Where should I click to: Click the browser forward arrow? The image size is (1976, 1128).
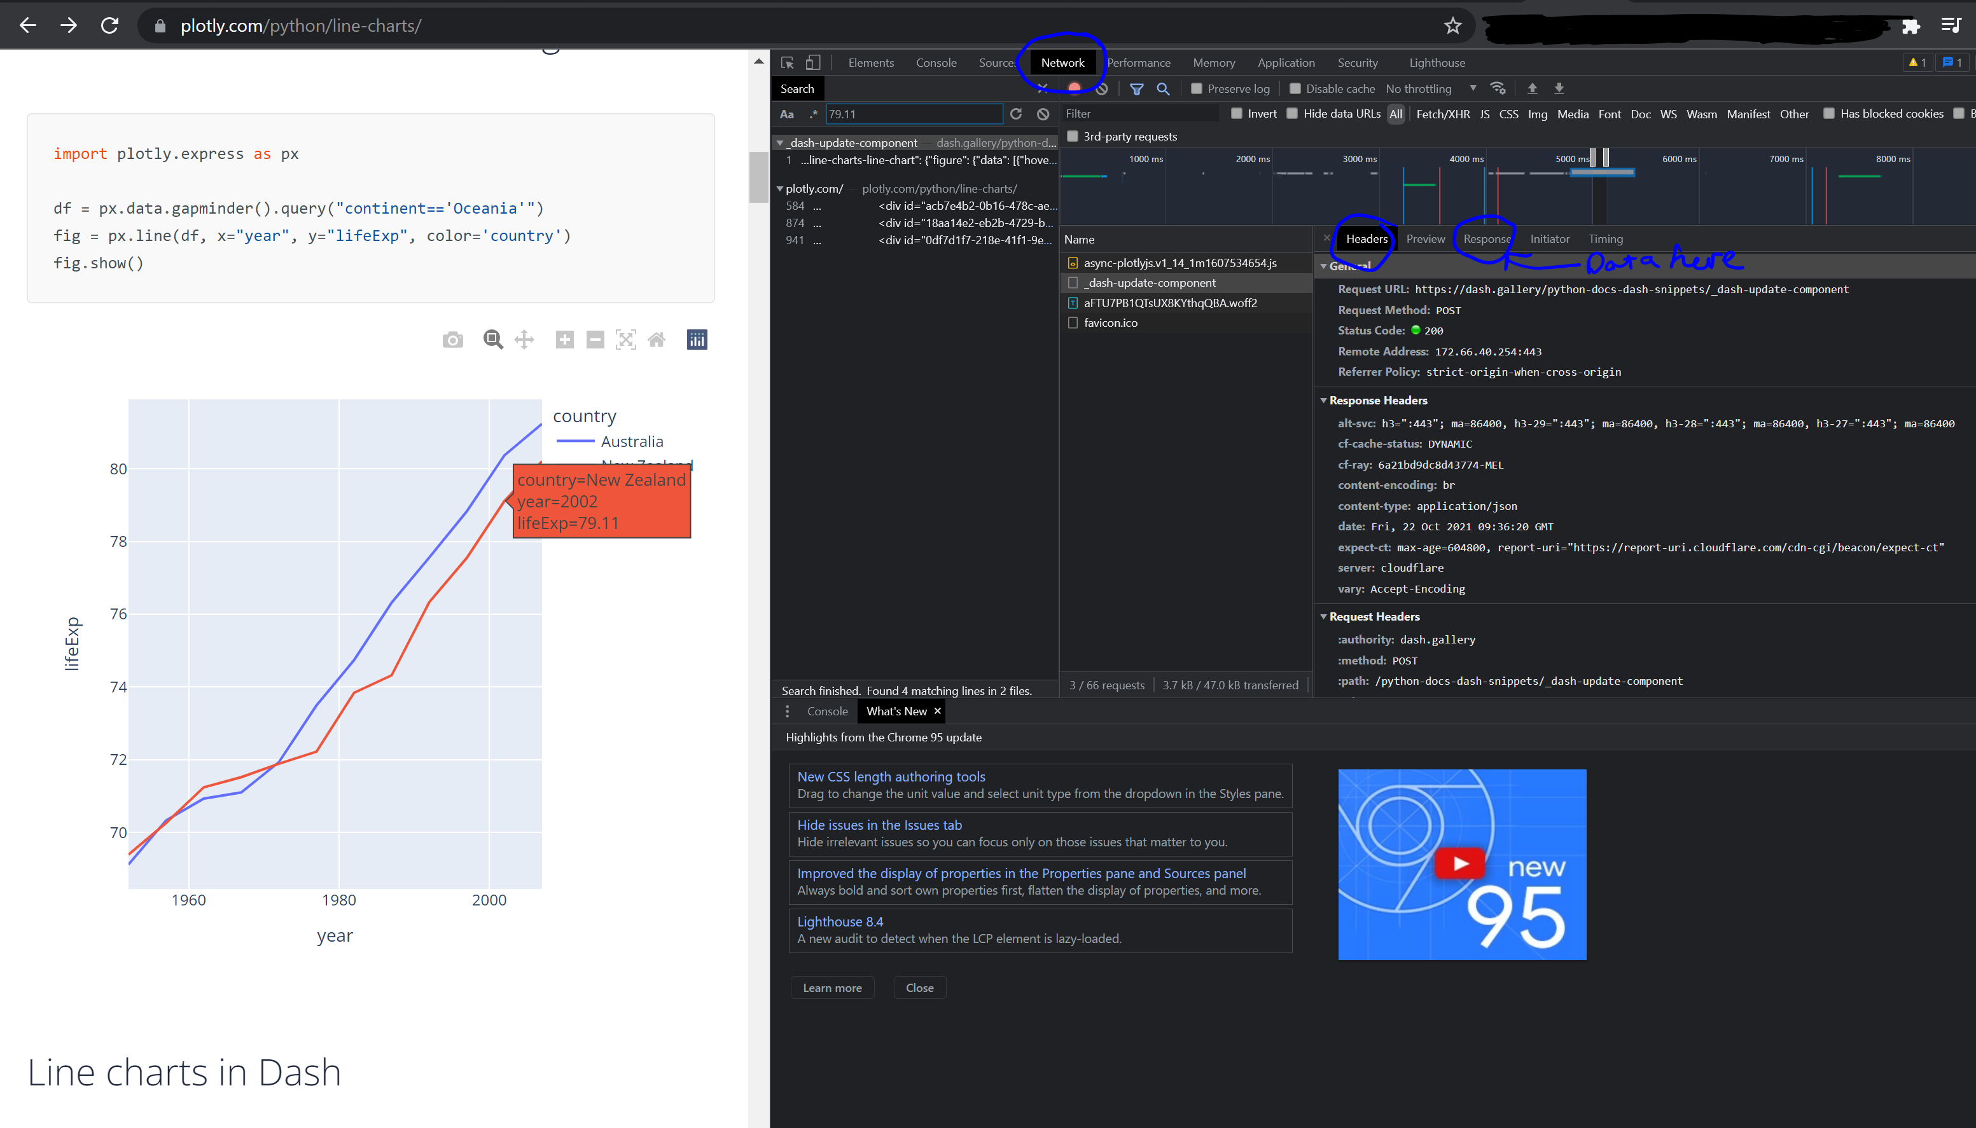[x=69, y=25]
